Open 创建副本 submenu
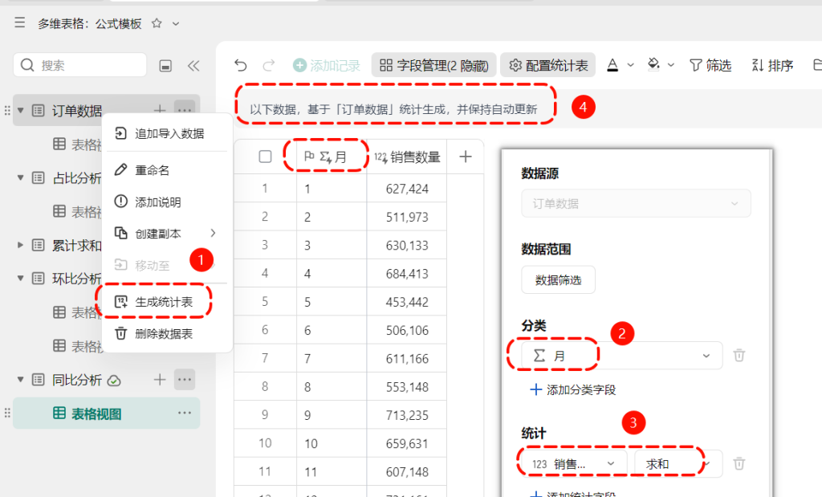 167,234
